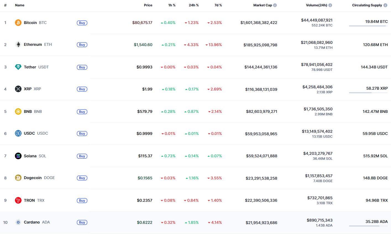Sort by the # rank column header
The height and width of the screenshot is (234, 391).
[5, 5]
